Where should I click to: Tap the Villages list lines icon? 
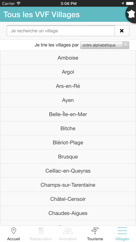point(122,231)
